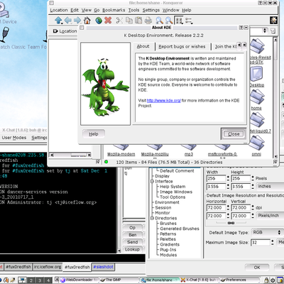Open the Tools menu in Konqueror
Viewport: 284px width, 284px height.
tap(133, 10)
